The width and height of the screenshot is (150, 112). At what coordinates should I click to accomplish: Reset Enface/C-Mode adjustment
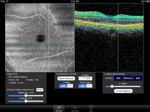(40, 90)
